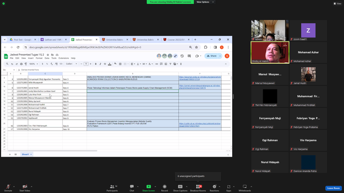Select Shidiq Al Hakim's video thumbnail
Screen dimensions: 344x193
tap(270, 53)
